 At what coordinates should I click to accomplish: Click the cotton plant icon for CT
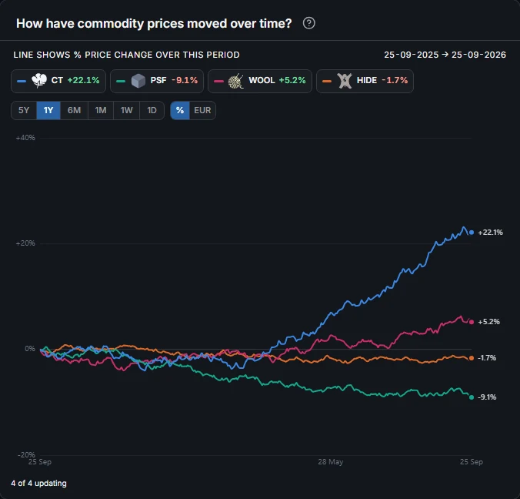(x=39, y=81)
